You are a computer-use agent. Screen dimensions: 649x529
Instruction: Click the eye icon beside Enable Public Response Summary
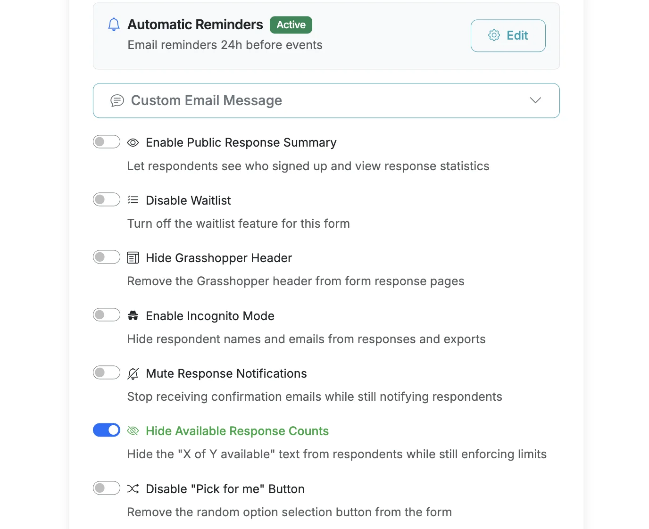(133, 142)
